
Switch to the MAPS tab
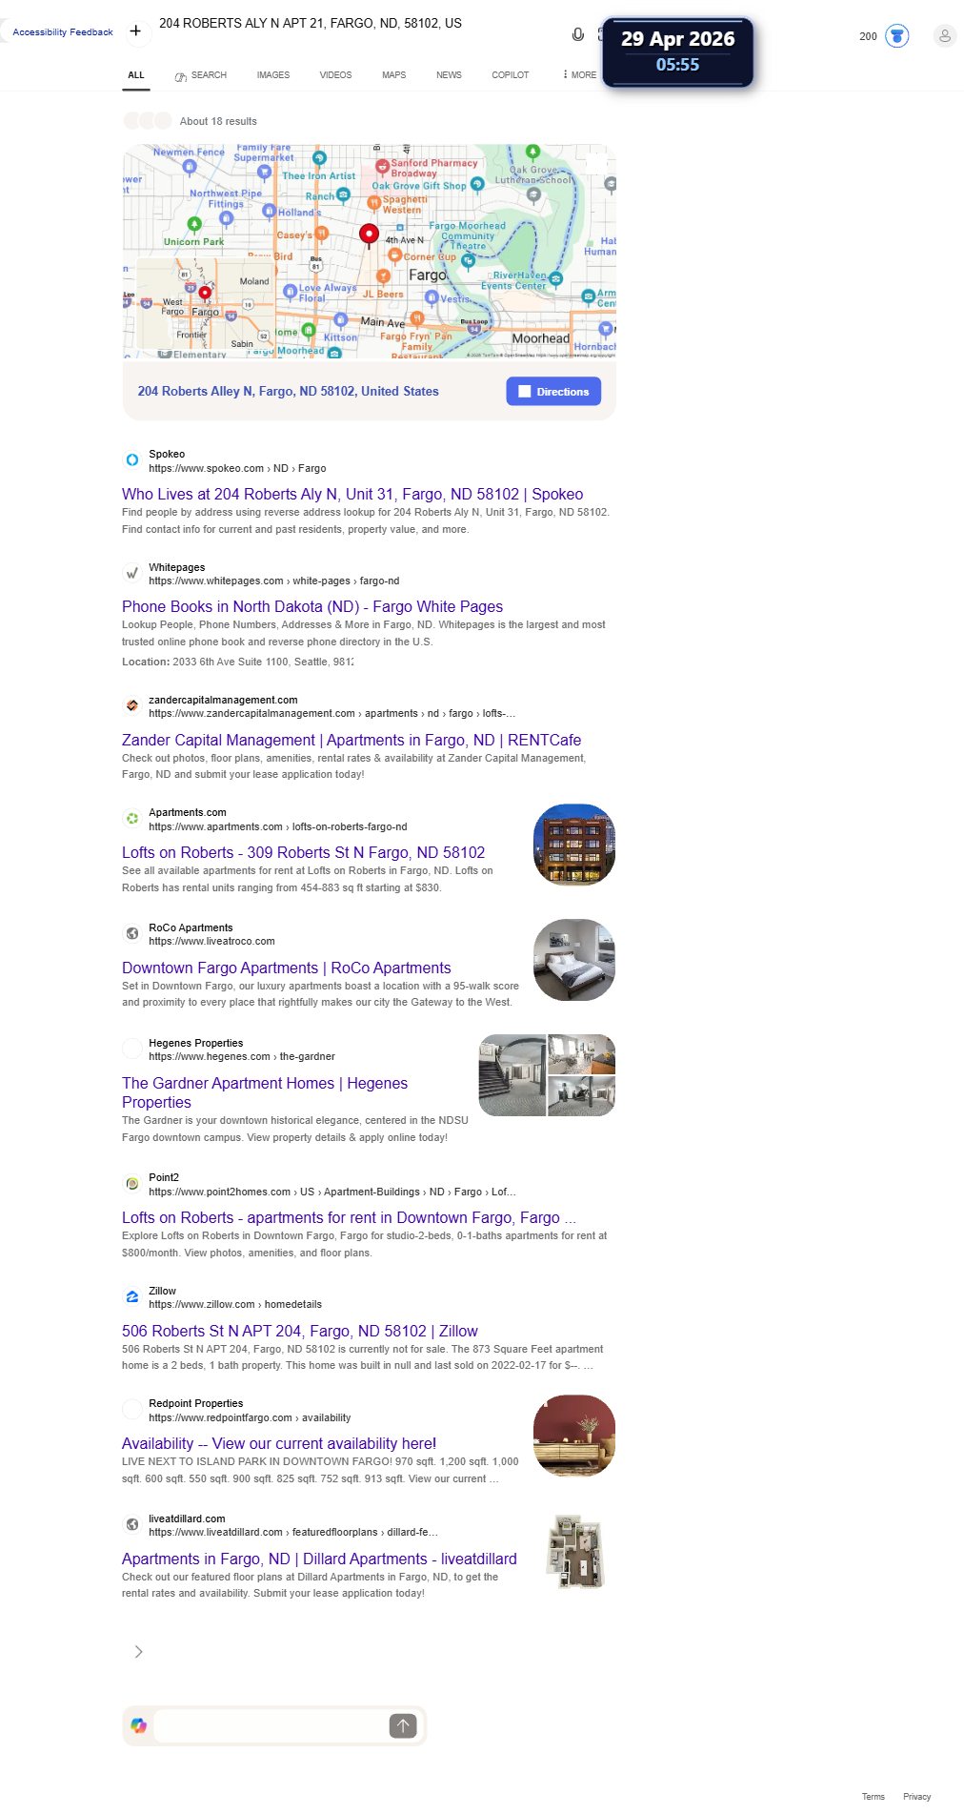pyautogui.click(x=394, y=75)
